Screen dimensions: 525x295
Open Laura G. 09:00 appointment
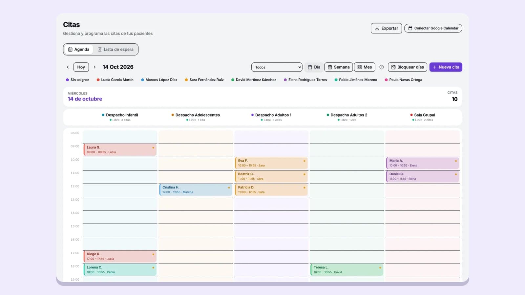click(120, 150)
